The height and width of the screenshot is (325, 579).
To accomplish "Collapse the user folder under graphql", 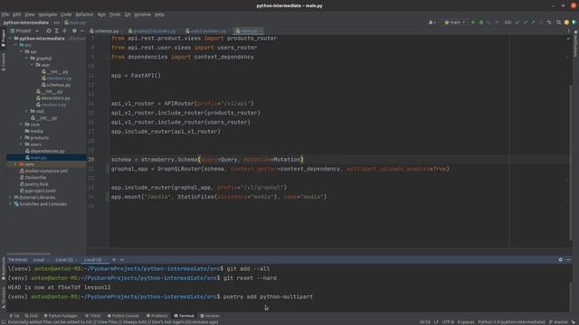I will pyautogui.click(x=33, y=65).
